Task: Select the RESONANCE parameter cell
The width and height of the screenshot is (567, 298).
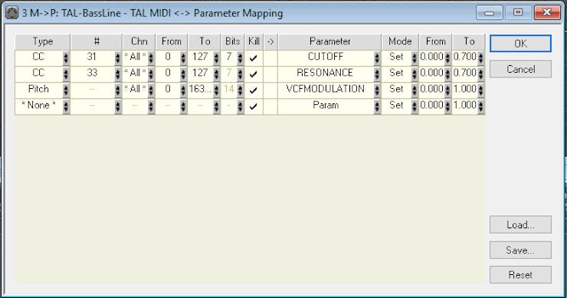Action: coord(326,74)
